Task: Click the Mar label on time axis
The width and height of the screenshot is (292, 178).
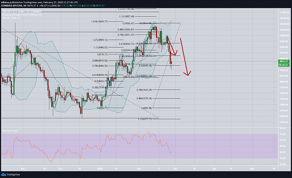Action: click(175, 169)
